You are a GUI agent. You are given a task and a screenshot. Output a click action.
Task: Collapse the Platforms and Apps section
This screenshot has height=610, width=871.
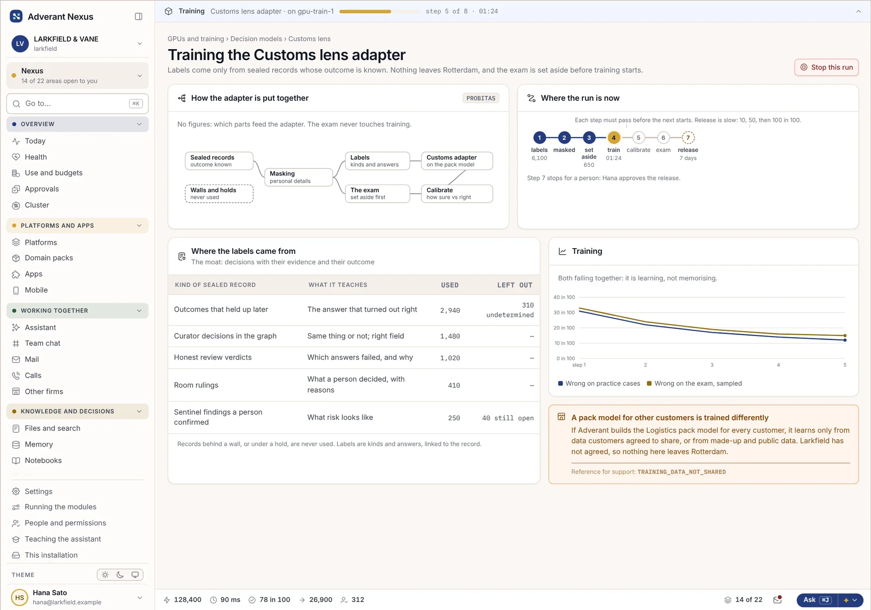78,226
